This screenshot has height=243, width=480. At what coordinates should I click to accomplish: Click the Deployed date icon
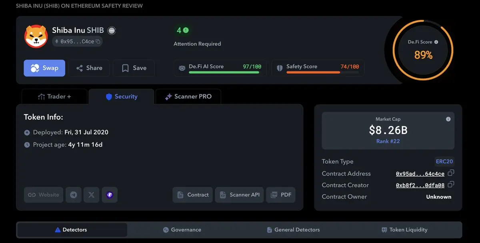point(27,132)
